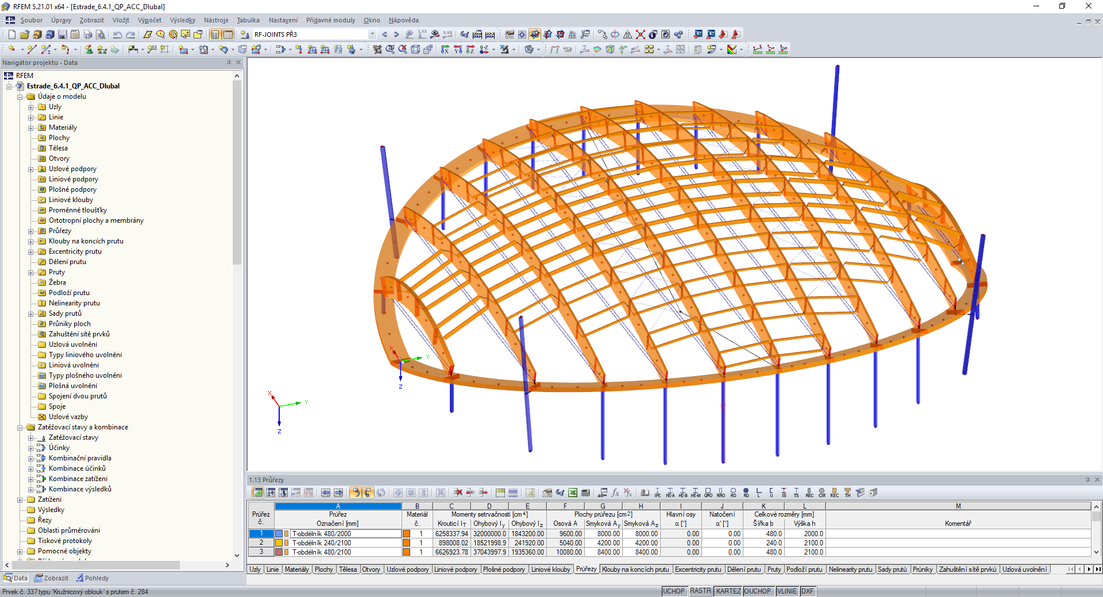Click the info about object icon
Image resolution: width=1103 pixels, height=597 pixels.
pos(653,34)
